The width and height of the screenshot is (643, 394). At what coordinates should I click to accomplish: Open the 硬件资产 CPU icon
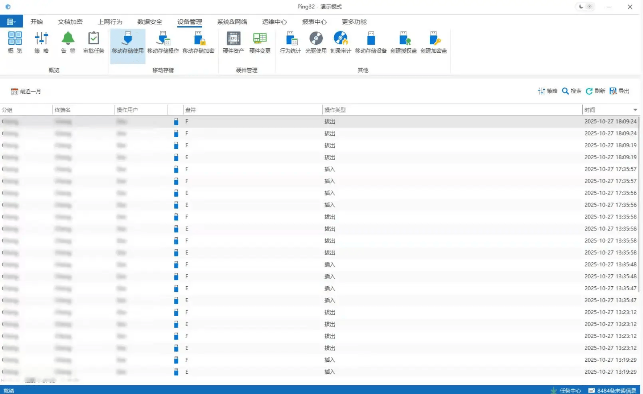(233, 42)
